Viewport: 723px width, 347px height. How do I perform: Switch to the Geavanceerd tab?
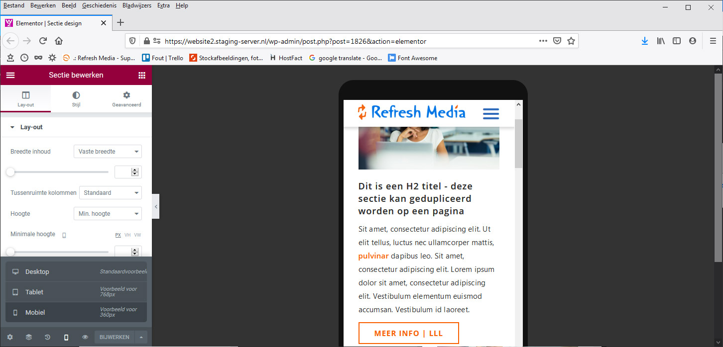tap(126, 98)
